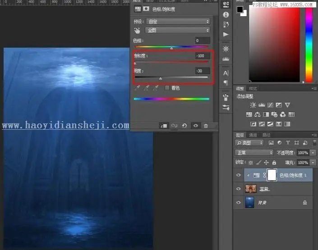
Task: Open the Brush panel icon in dock
Action: [x=226, y=107]
